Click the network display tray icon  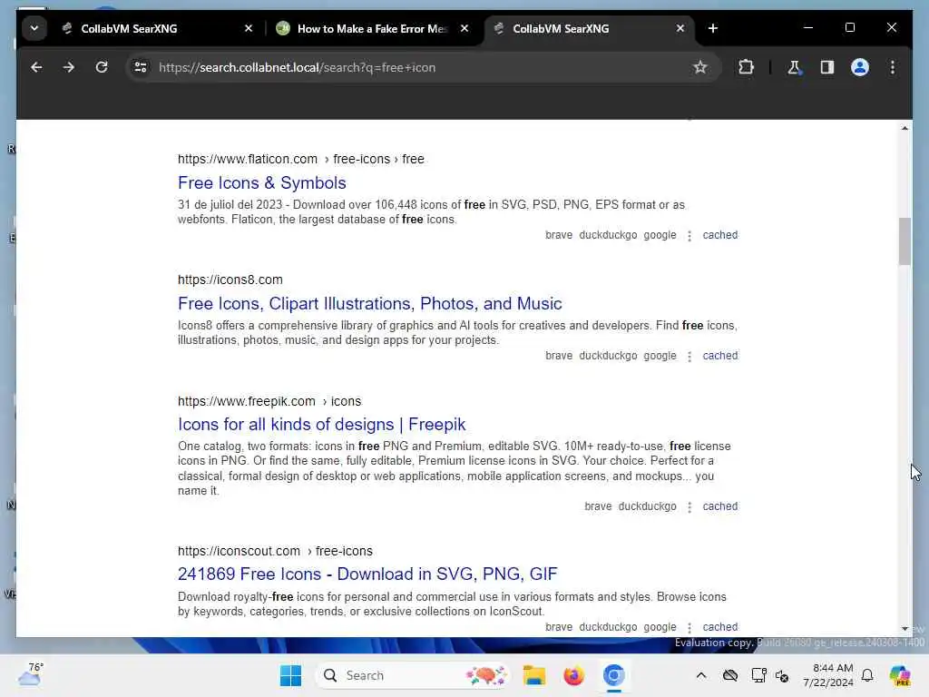(758, 675)
